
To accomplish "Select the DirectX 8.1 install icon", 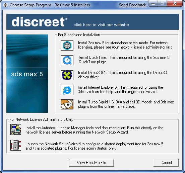I will pyautogui.click(x=67, y=75).
